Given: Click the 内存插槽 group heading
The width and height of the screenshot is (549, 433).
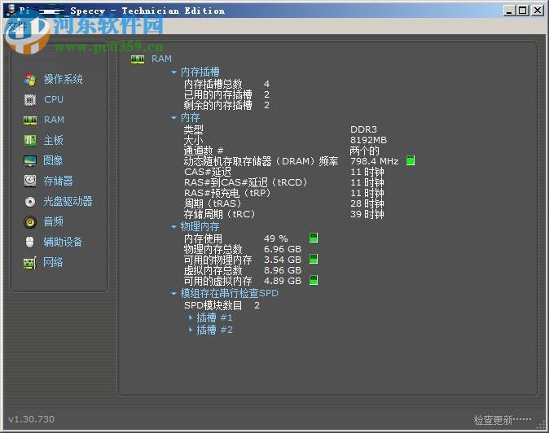Looking at the screenshot, I should [x=200, y=72].
